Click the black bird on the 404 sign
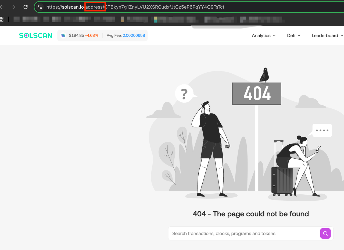Viewport: 344px width, 250px height. coord(264,75)
